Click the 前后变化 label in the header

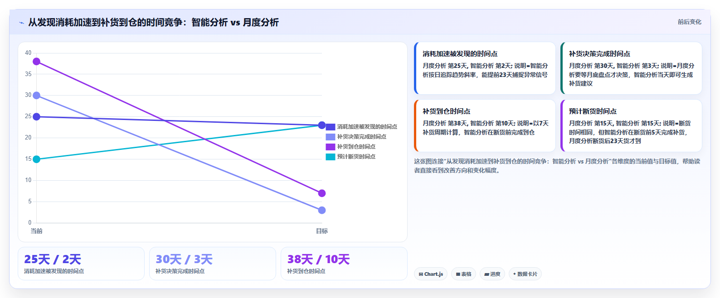[689, 22]
